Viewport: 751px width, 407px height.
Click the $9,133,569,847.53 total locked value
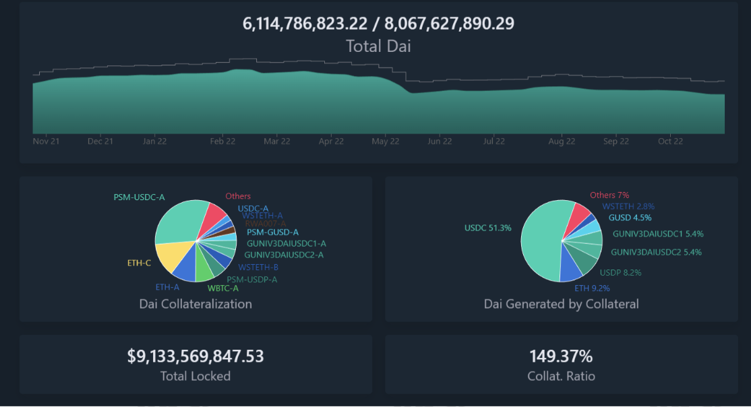tap(196, 356)
